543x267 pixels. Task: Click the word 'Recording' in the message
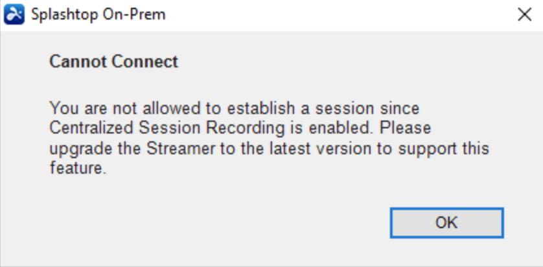point(245,128)
